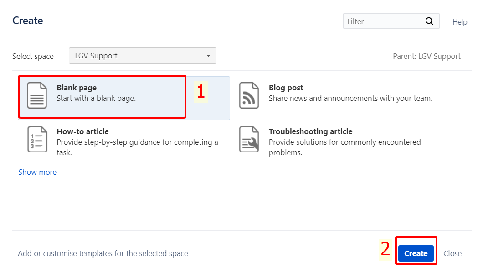
Task: Open the Select space dropdown
Action: 142,56
